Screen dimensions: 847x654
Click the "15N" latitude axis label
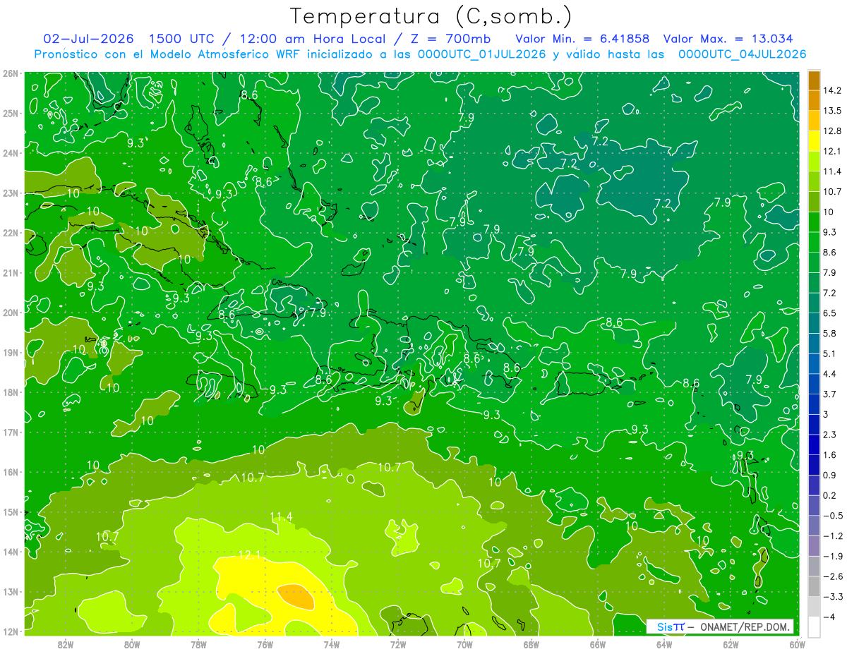pos(11,512)
